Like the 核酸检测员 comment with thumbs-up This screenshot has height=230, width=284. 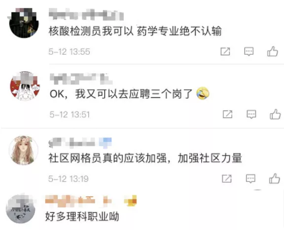(x=272, y=52)
